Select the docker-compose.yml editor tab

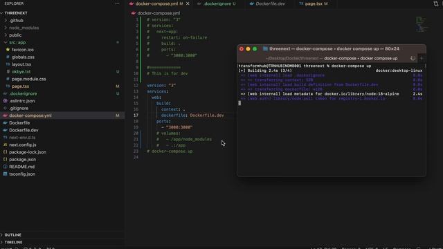pos(156,3)
